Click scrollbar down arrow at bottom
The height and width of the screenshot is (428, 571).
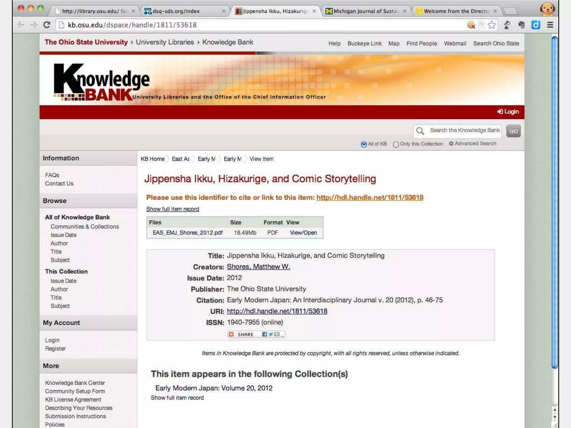tap(555, 417)
